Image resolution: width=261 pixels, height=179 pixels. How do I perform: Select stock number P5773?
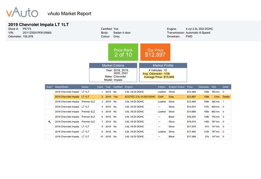coord(27,29)
